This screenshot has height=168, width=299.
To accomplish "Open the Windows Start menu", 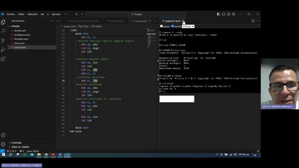I will tap(3, 155).
